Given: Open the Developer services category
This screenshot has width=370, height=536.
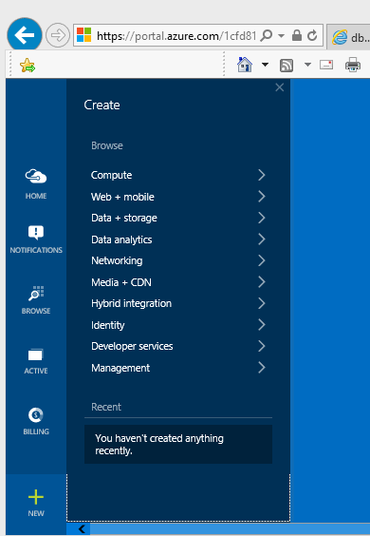Looking at the screenshot, I should pyautogui.click(x=178, y=346).
